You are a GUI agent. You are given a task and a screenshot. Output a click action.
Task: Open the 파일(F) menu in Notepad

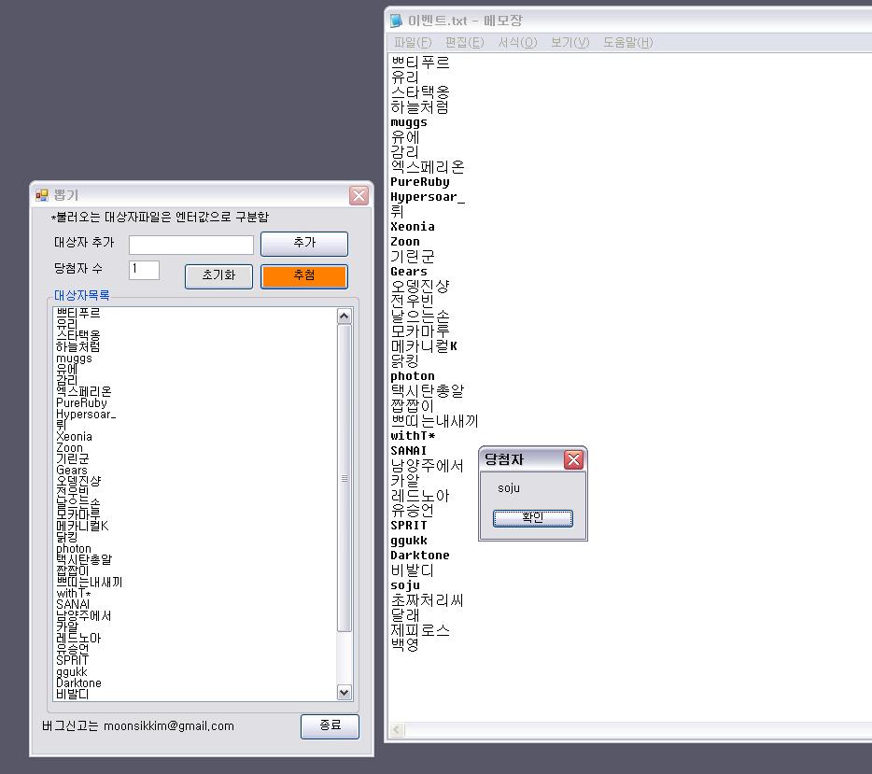click(x=413, y=42)
